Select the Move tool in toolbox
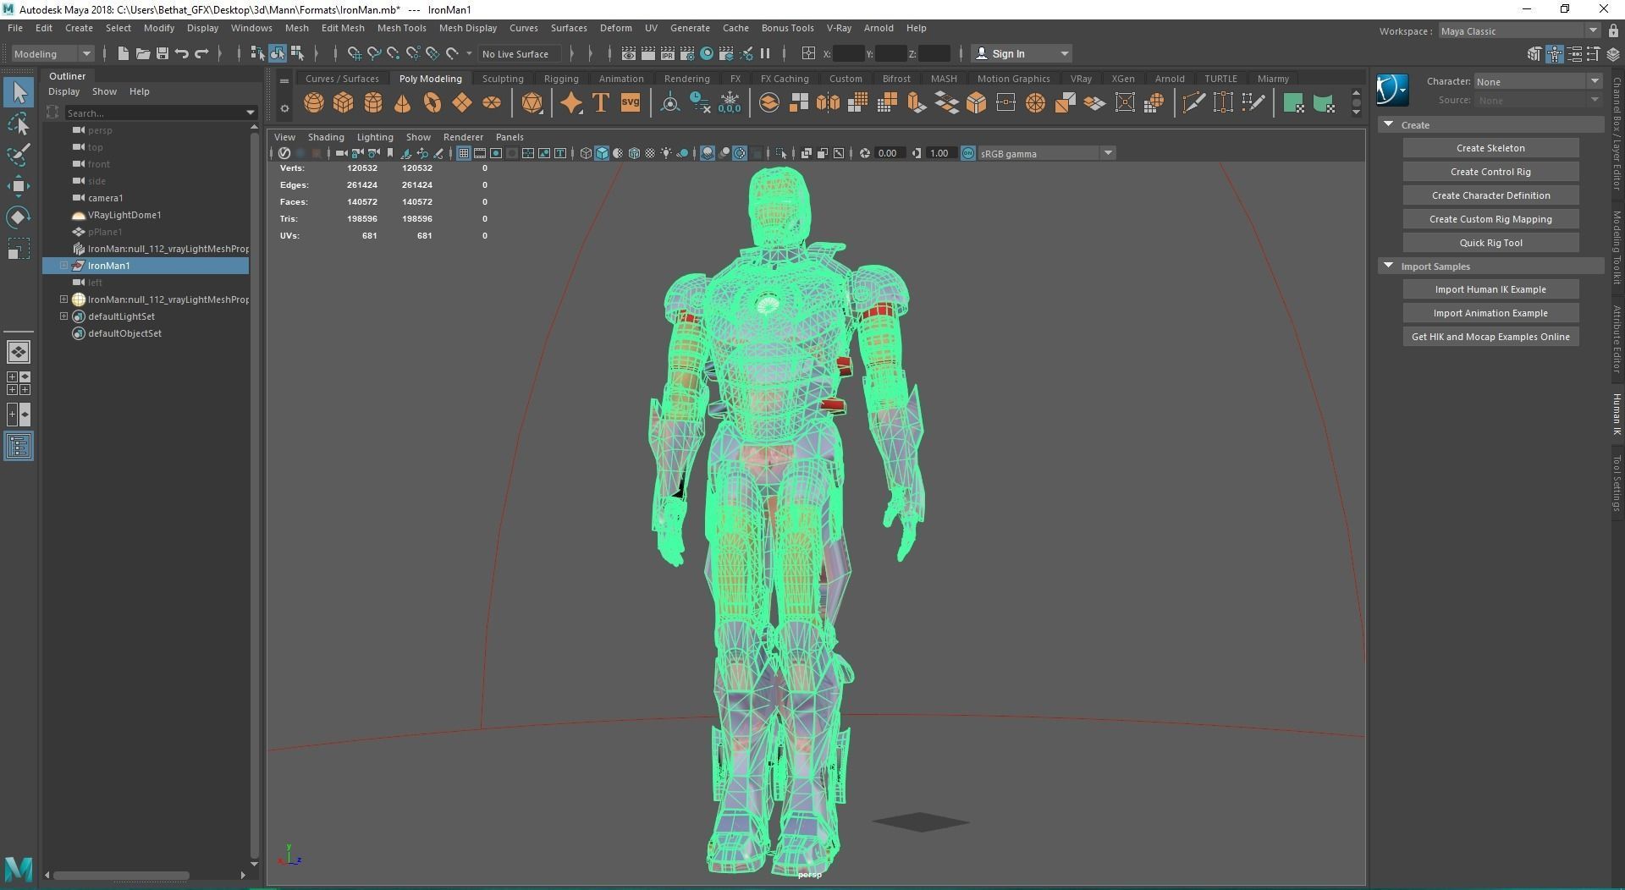This screenshot has width=1625, height=890. tap(19, 186)
